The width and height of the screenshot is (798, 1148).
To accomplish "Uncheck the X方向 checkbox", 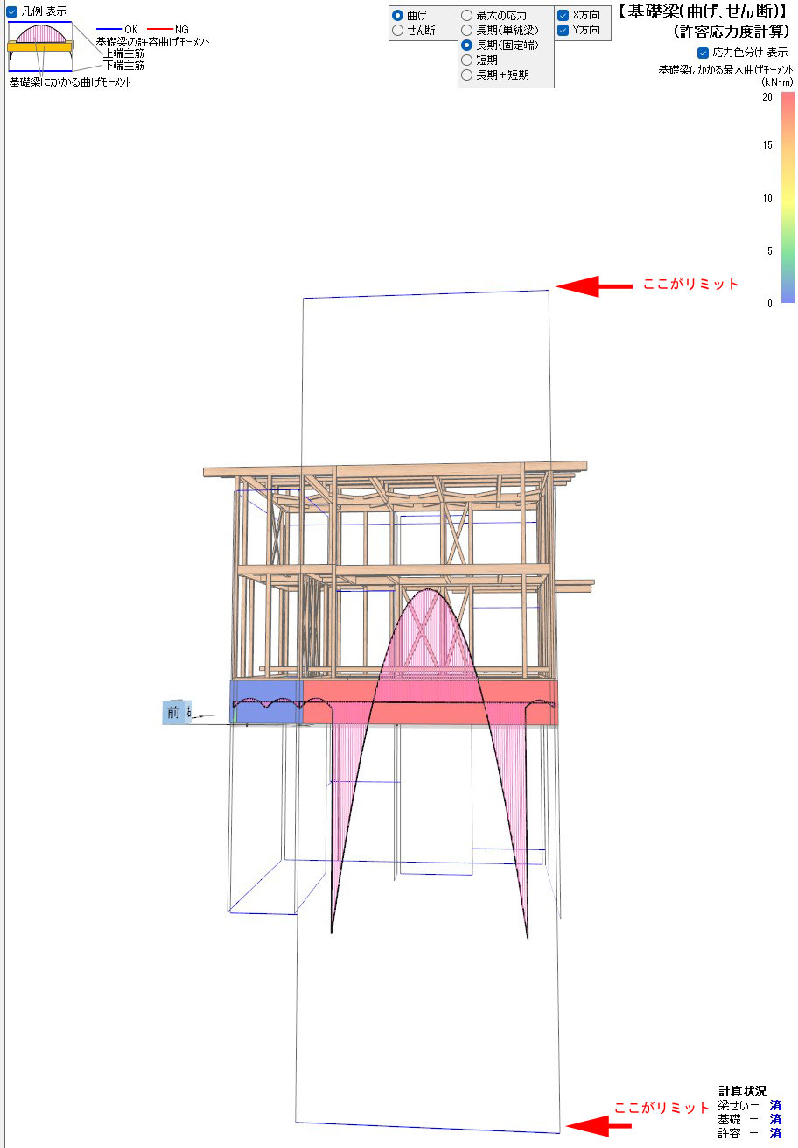I will [563, 15].
